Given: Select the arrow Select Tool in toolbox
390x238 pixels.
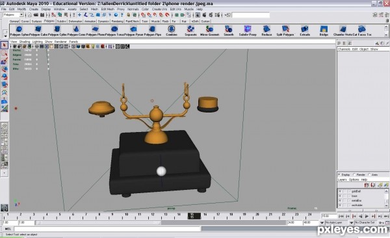Looking at the screenshot, I should (x=5, y=45).
